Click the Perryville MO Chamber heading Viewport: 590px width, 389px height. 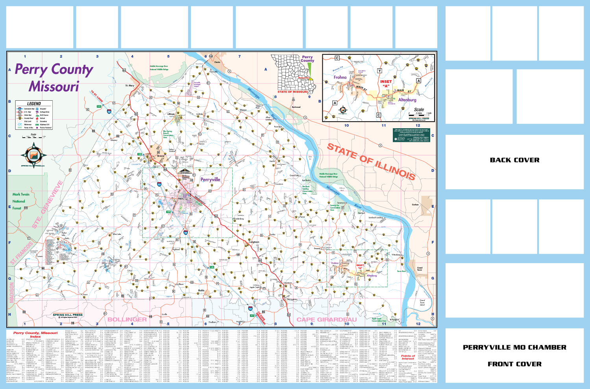tap(514, 347)
